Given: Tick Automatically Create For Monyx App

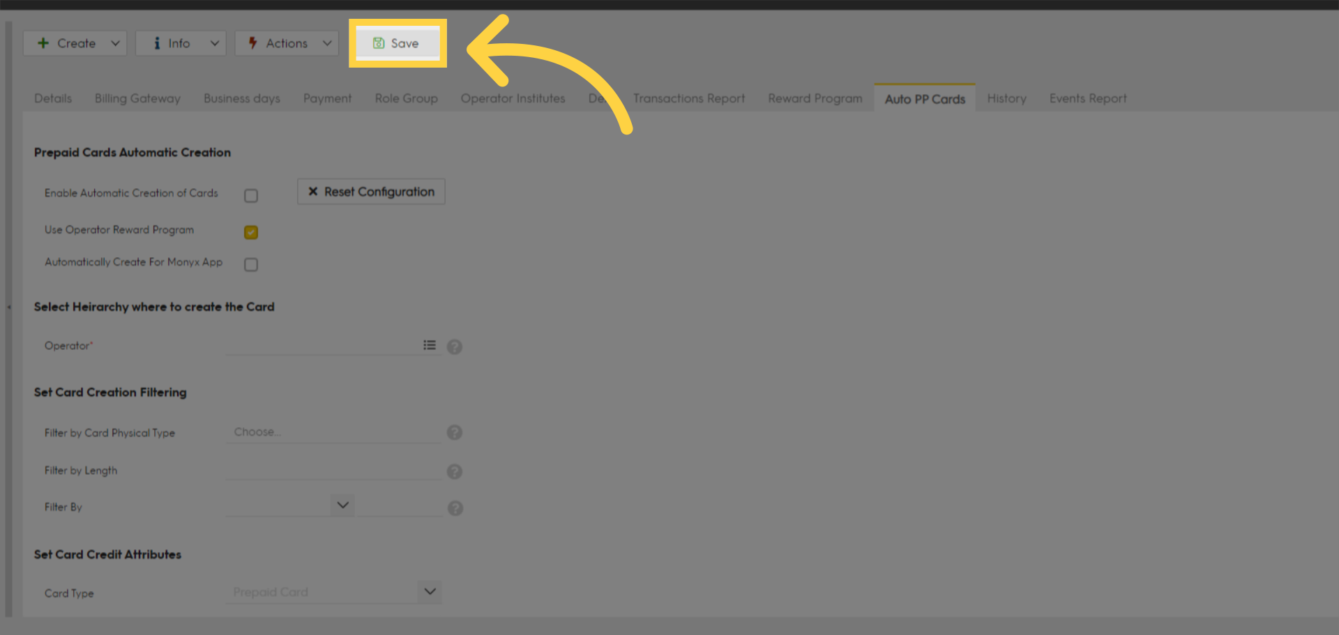Looking at the screenshot, I should pos(251,265).
